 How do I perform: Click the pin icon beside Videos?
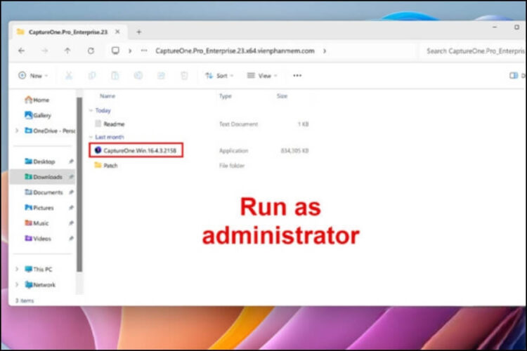(71, 239)
